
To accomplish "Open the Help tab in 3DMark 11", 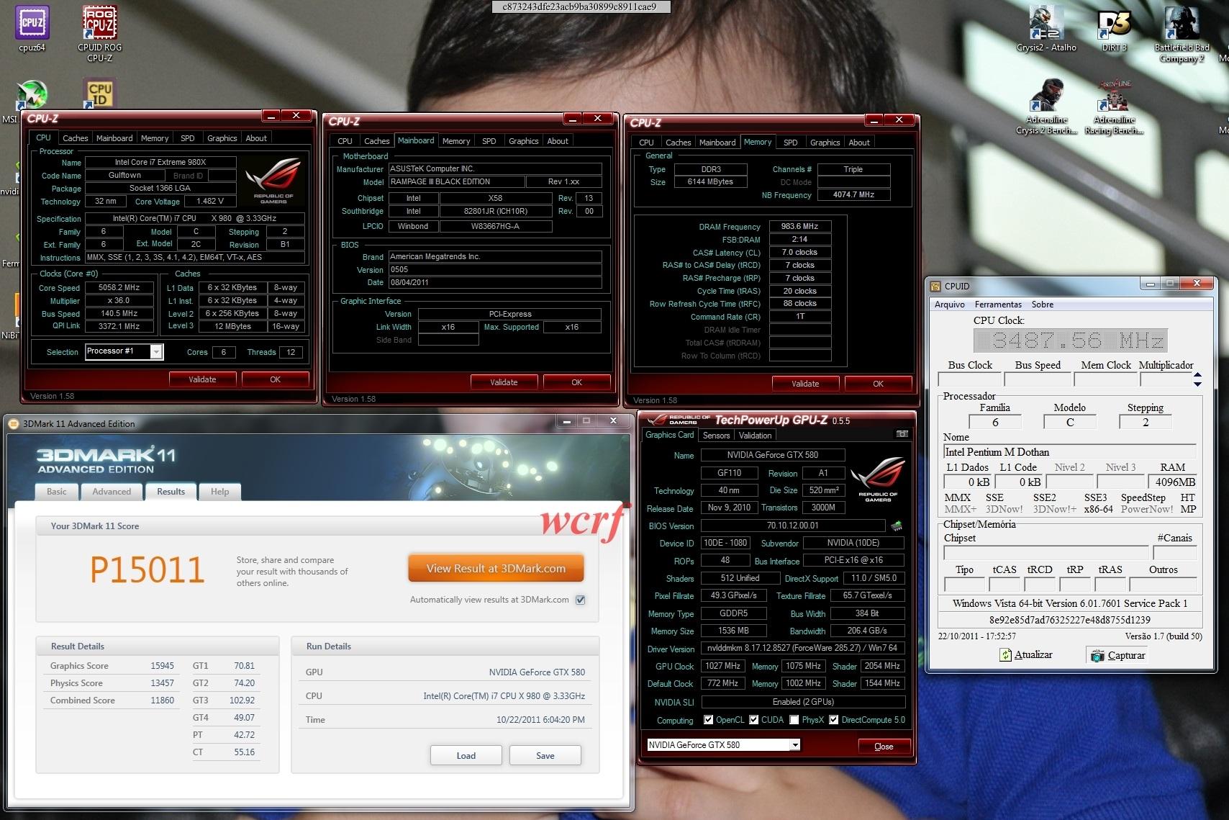I will [219, 492].
